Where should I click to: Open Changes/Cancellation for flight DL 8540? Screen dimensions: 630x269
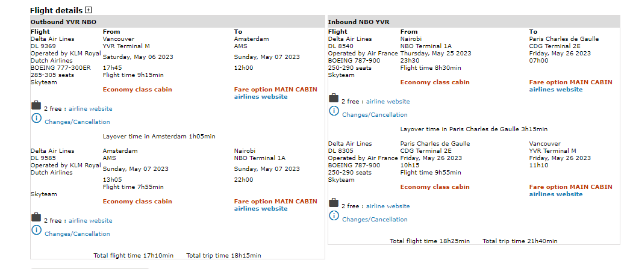tap(375, 115)
